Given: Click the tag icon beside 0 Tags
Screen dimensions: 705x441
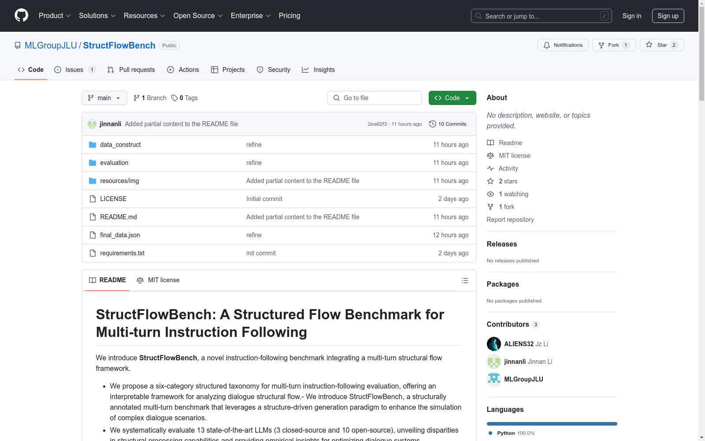Looking at the screenshot, I should (x=174, y=98).
